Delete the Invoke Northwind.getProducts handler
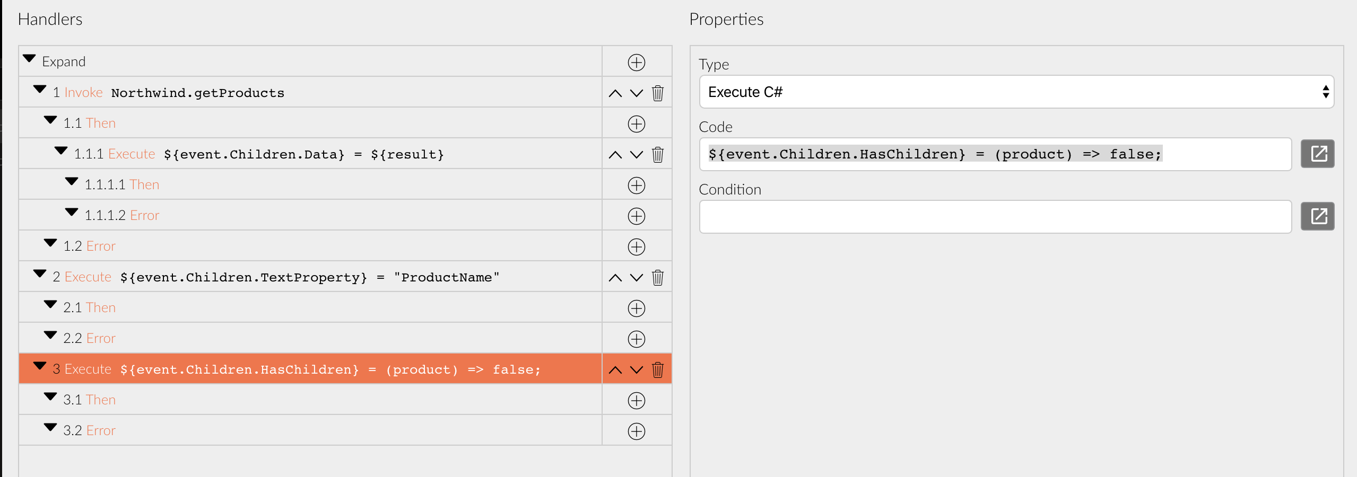The height and width of the screenshot is (477, 1357). pyautogui.click(x=658, y=93)
